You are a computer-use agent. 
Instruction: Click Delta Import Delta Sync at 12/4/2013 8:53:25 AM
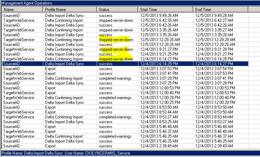click(64, 122)
